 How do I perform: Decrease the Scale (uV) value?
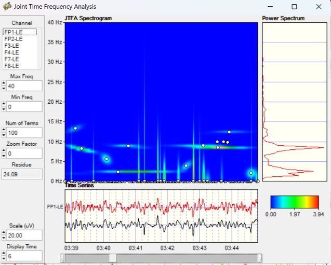pyautogui.click(x=4, y=238)
